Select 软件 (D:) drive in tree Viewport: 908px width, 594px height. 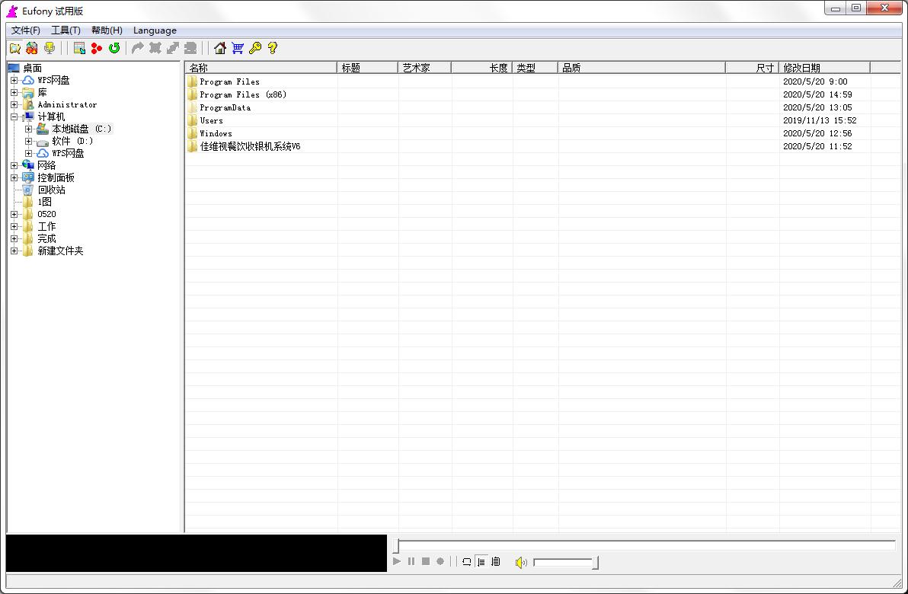coord(72,141)
